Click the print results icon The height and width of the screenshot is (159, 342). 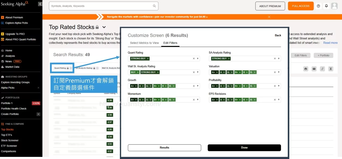[306, 69]
